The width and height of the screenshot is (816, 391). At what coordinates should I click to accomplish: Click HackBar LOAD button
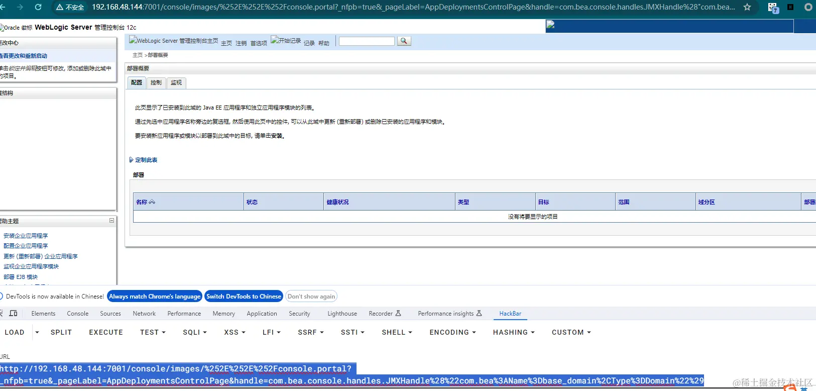[x=15, y=332]
